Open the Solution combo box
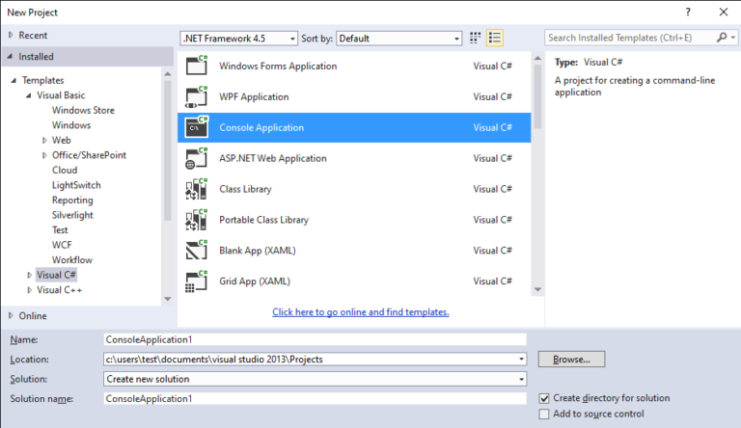This screenshot has height=428, width=741. (315, 379)
